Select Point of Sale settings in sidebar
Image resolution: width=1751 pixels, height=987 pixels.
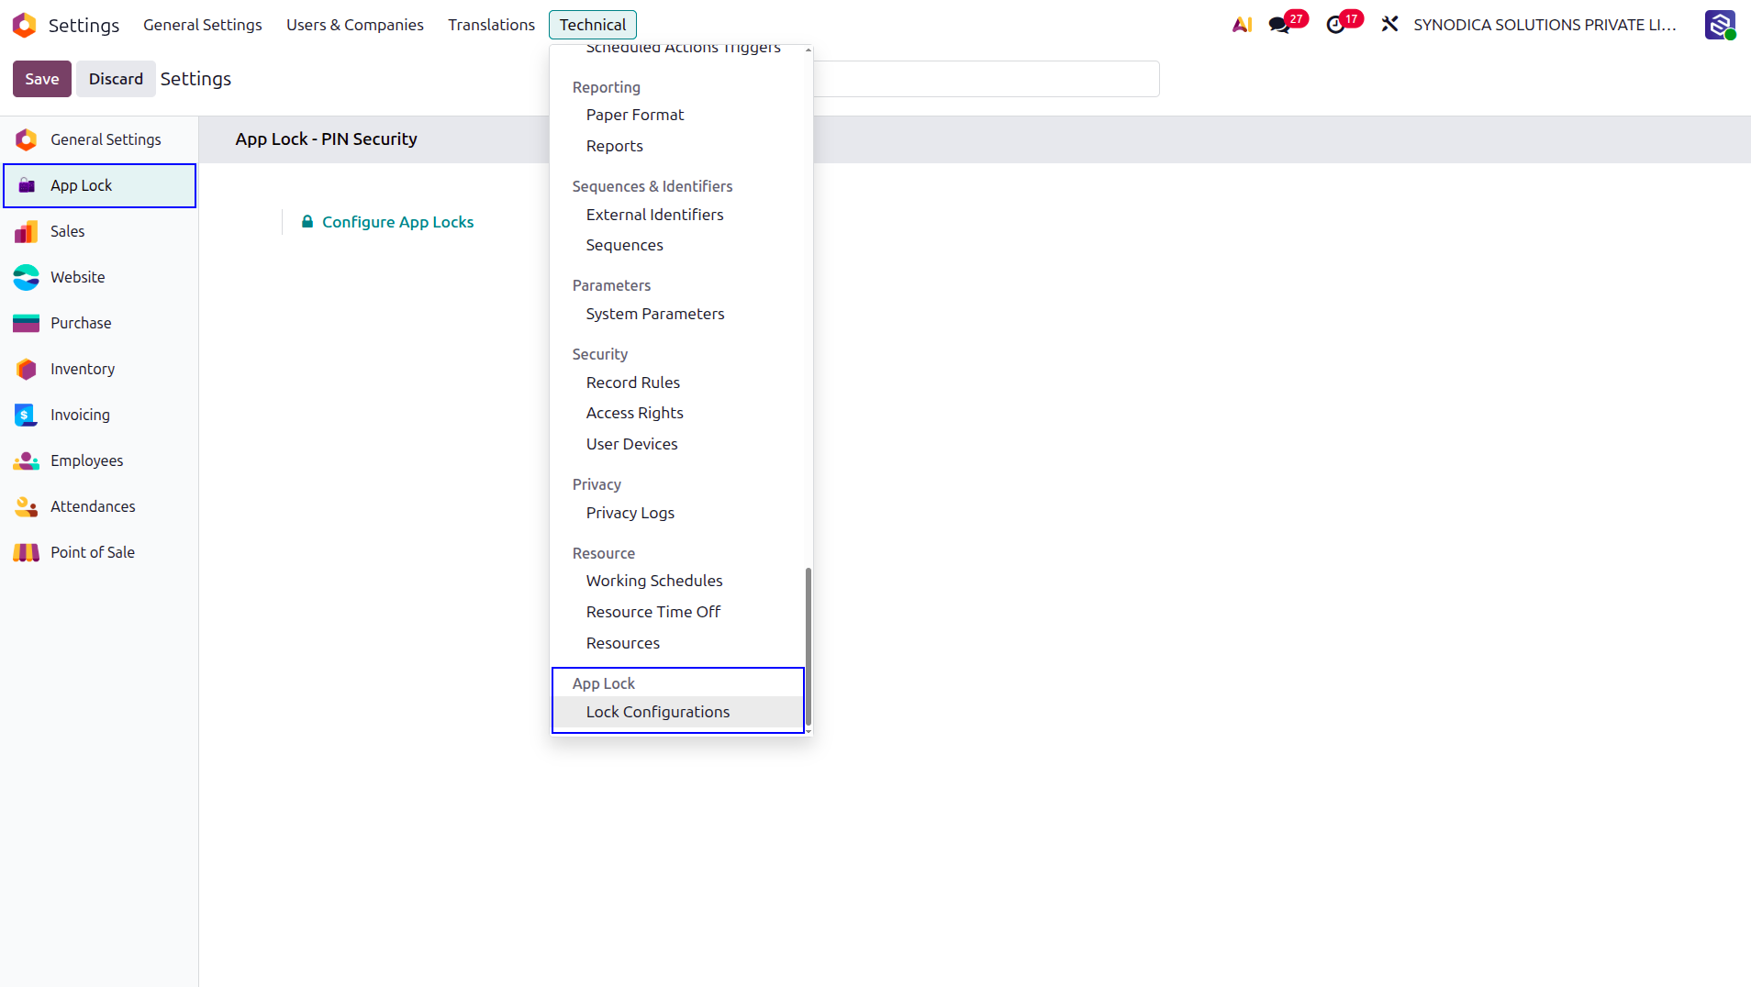(99, 552)
